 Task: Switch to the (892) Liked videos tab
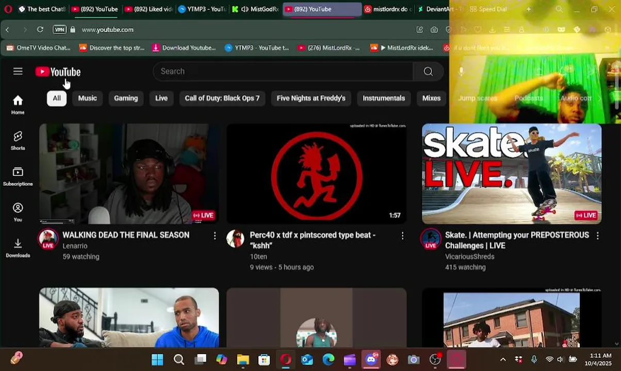click(149, 9)
